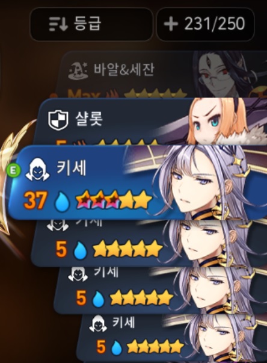Select the second 키세 five-star card
This screenshot has height=363, width=267.
(149, 243)
